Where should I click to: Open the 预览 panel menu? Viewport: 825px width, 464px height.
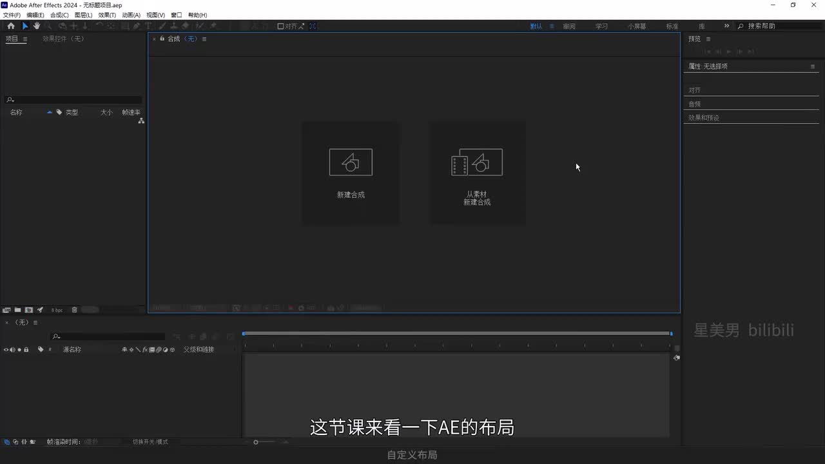click(x=708, y=39)
